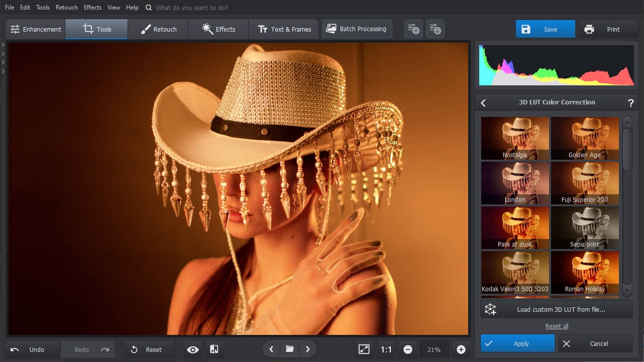Viewport: 644px width, 362px height.
Task: Open the Retouch menu
Action: click(x=66, y=7)
